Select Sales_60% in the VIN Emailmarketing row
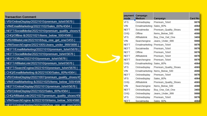Screen dimensions: 207x116 pos(160,26)
